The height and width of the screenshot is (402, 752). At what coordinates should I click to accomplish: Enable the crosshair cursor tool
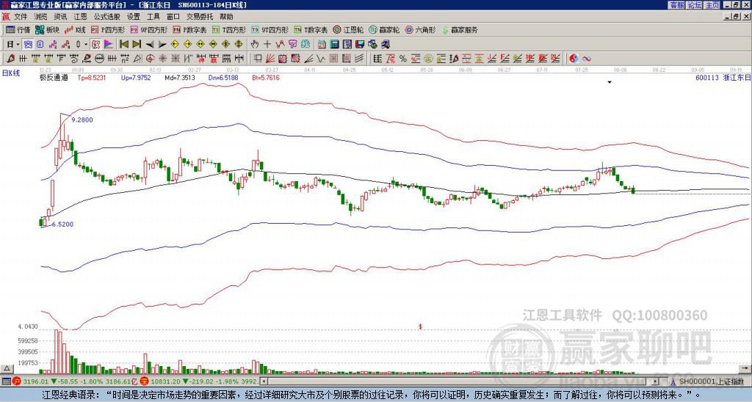267,44
